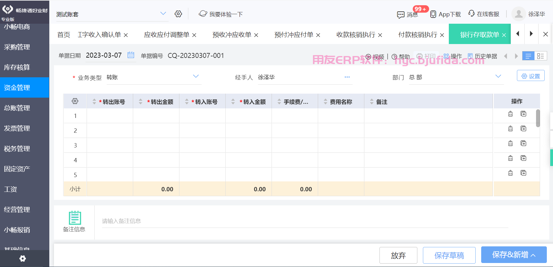553x267 pixels.
Task: Open 在线客服 headset support
Action: tap(471, 14)
